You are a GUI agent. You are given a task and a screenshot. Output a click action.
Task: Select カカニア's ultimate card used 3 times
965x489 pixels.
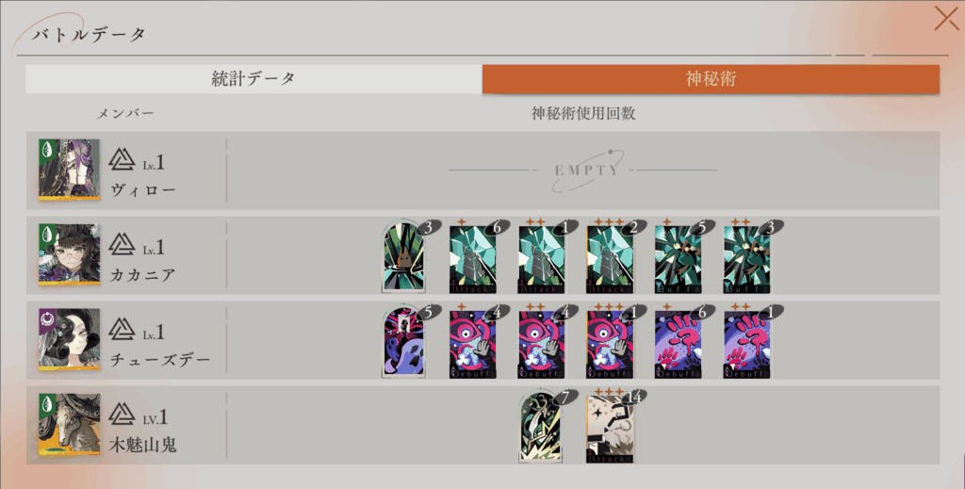403,255
